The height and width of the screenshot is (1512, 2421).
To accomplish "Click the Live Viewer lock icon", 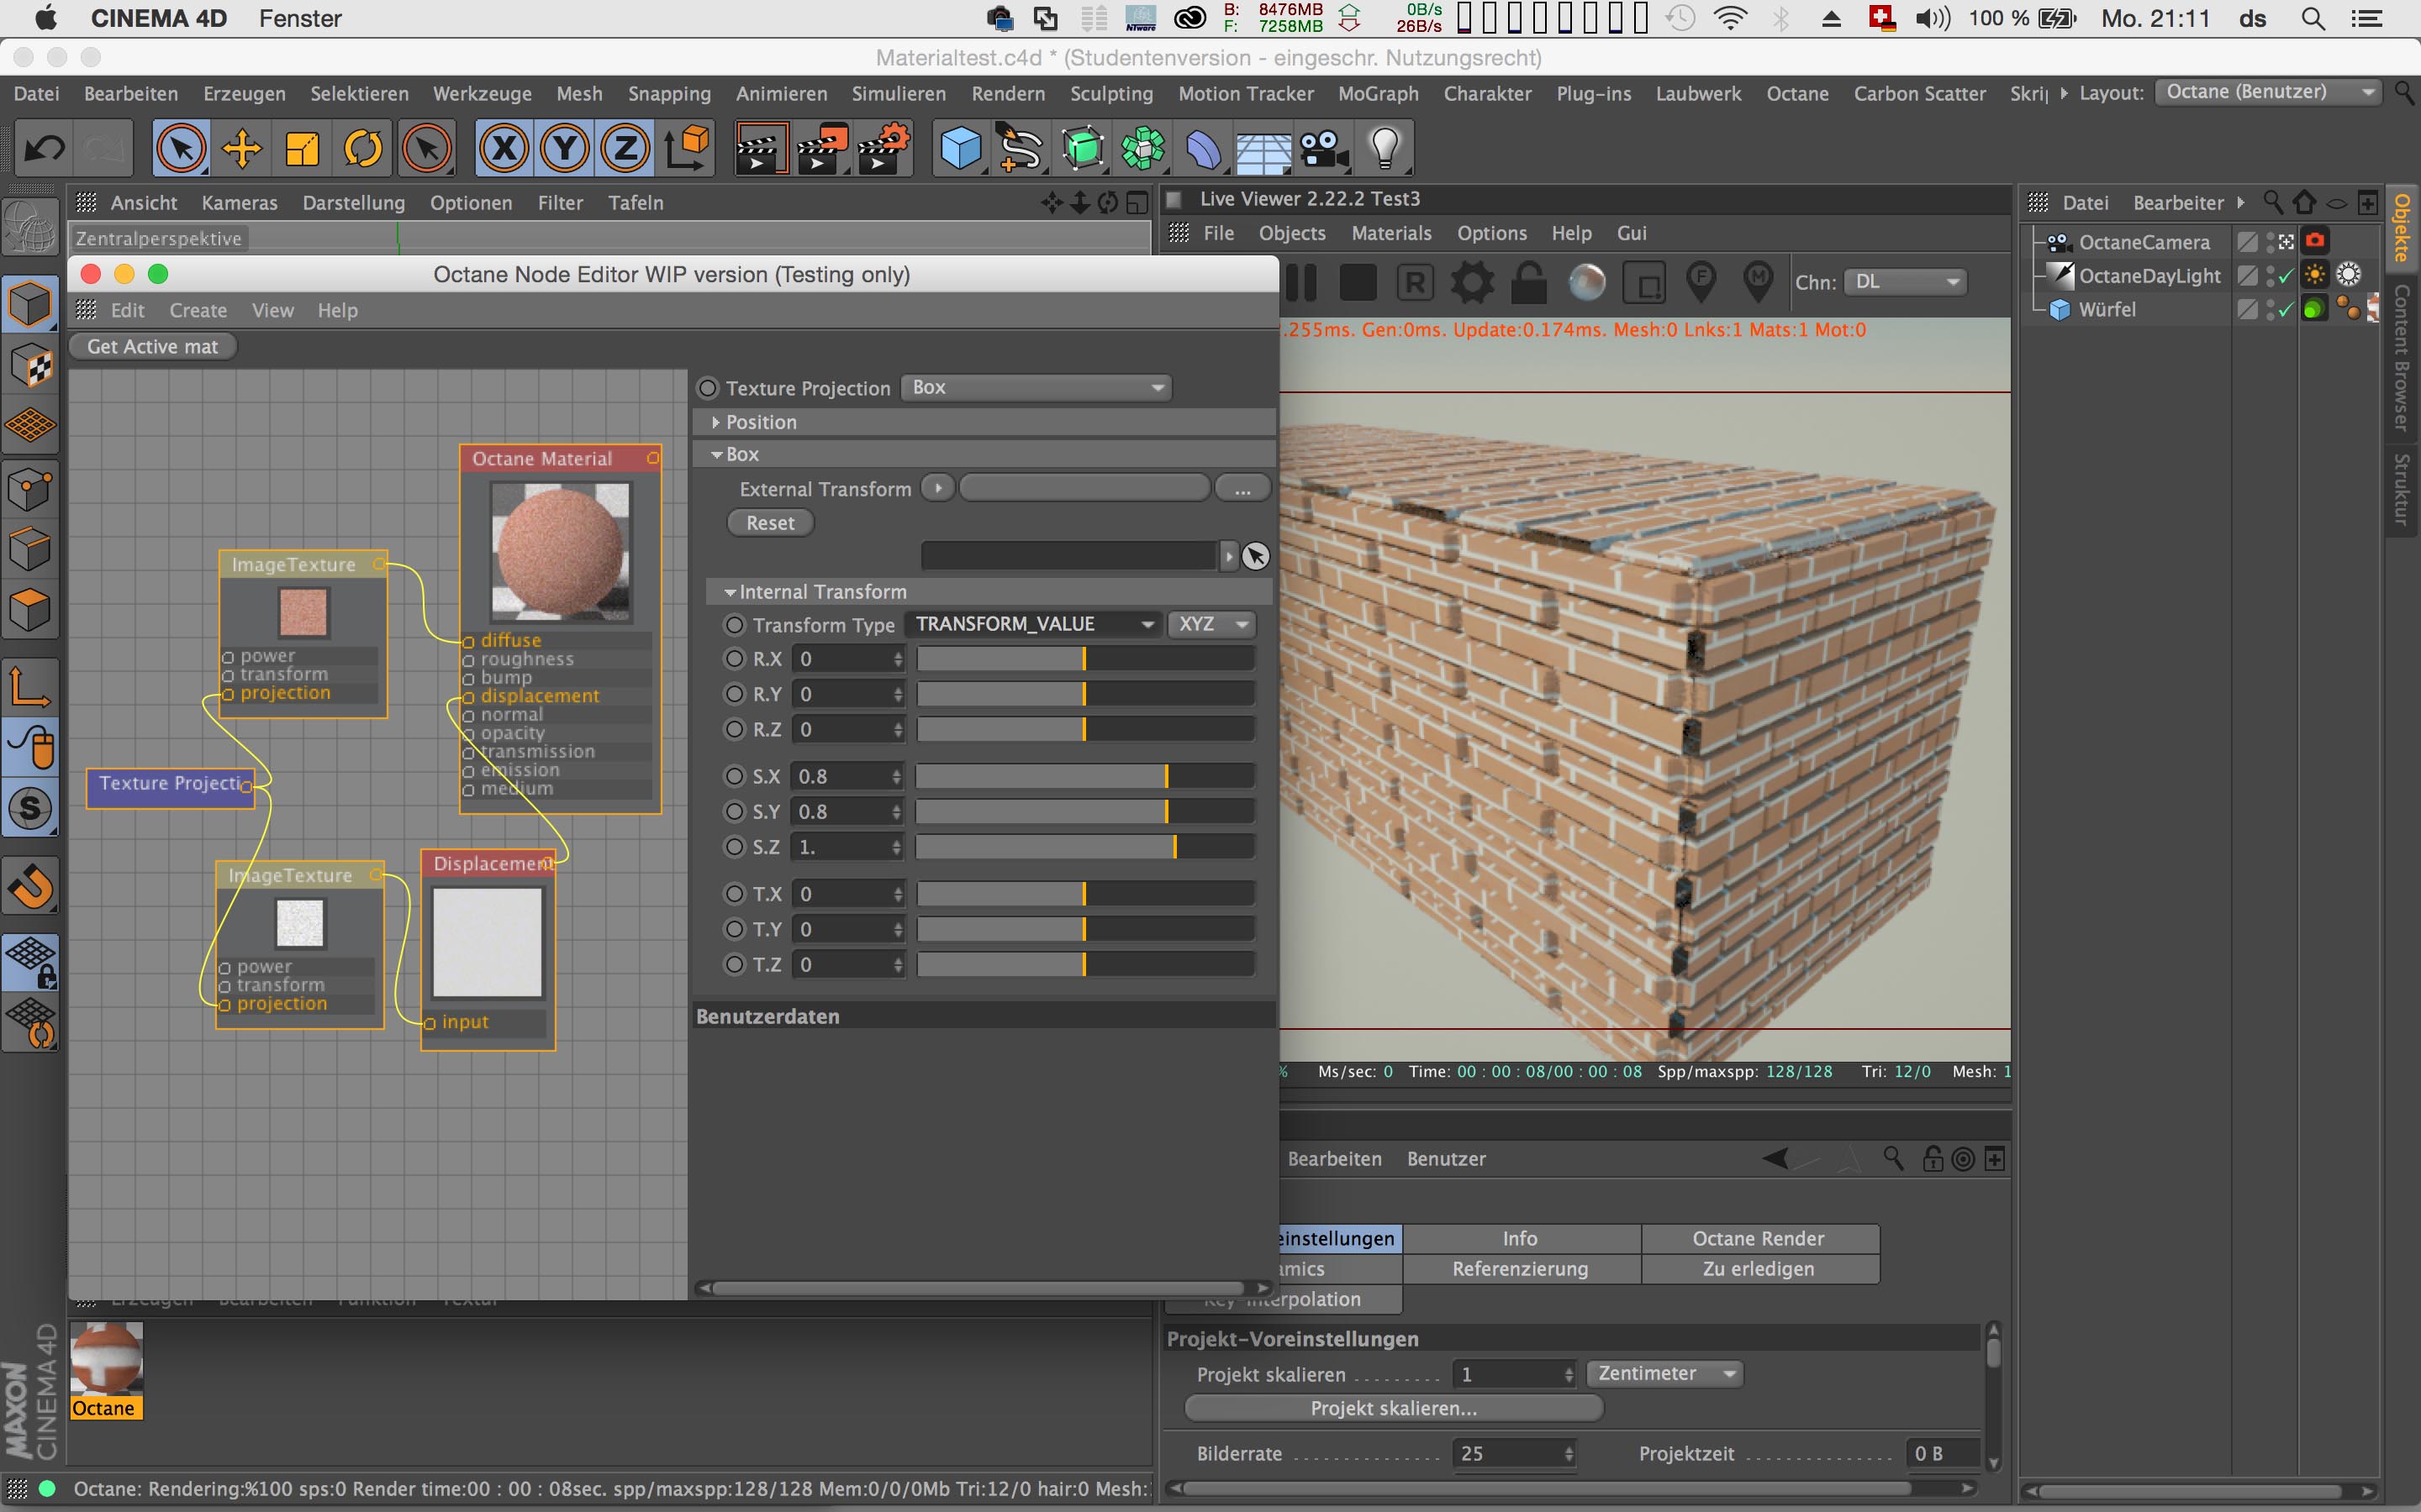I will click(x=1528, y=283).
